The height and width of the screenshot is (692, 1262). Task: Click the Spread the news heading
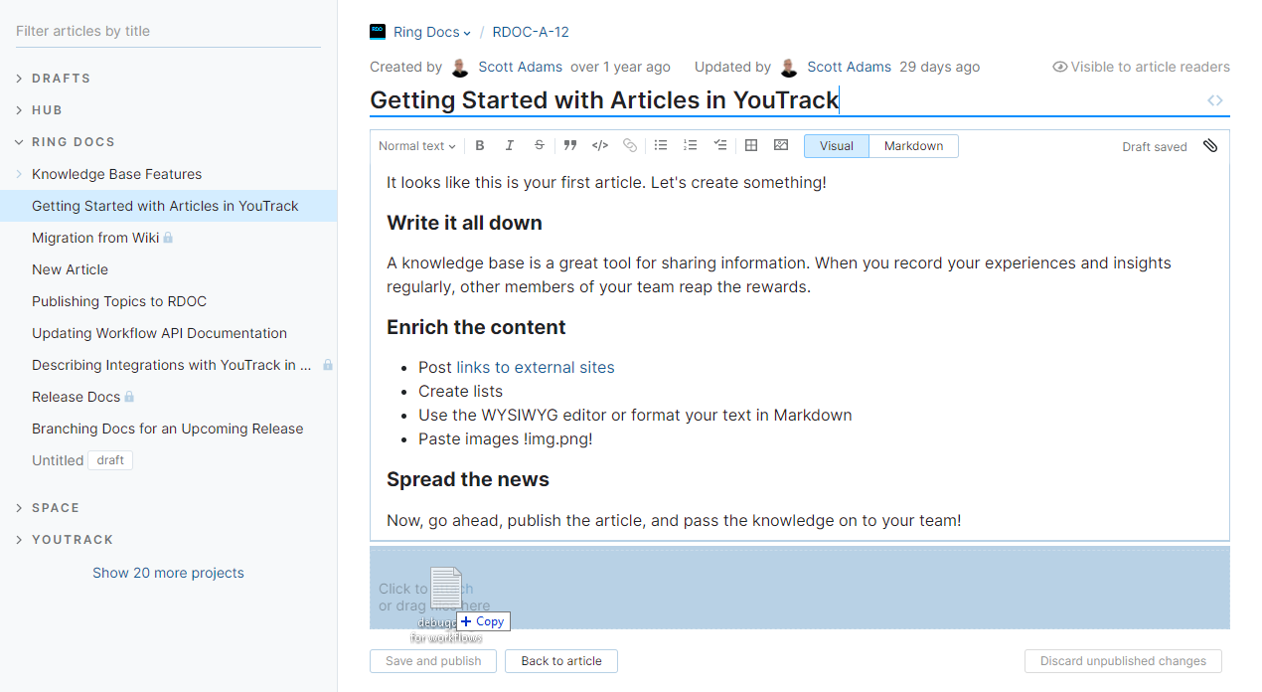coord(468,479)
